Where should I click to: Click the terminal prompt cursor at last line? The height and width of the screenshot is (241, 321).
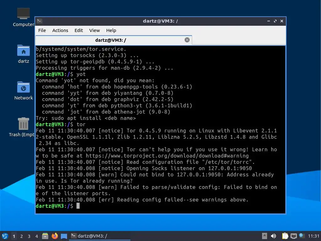pyautogui.click(x=78, y=206)
